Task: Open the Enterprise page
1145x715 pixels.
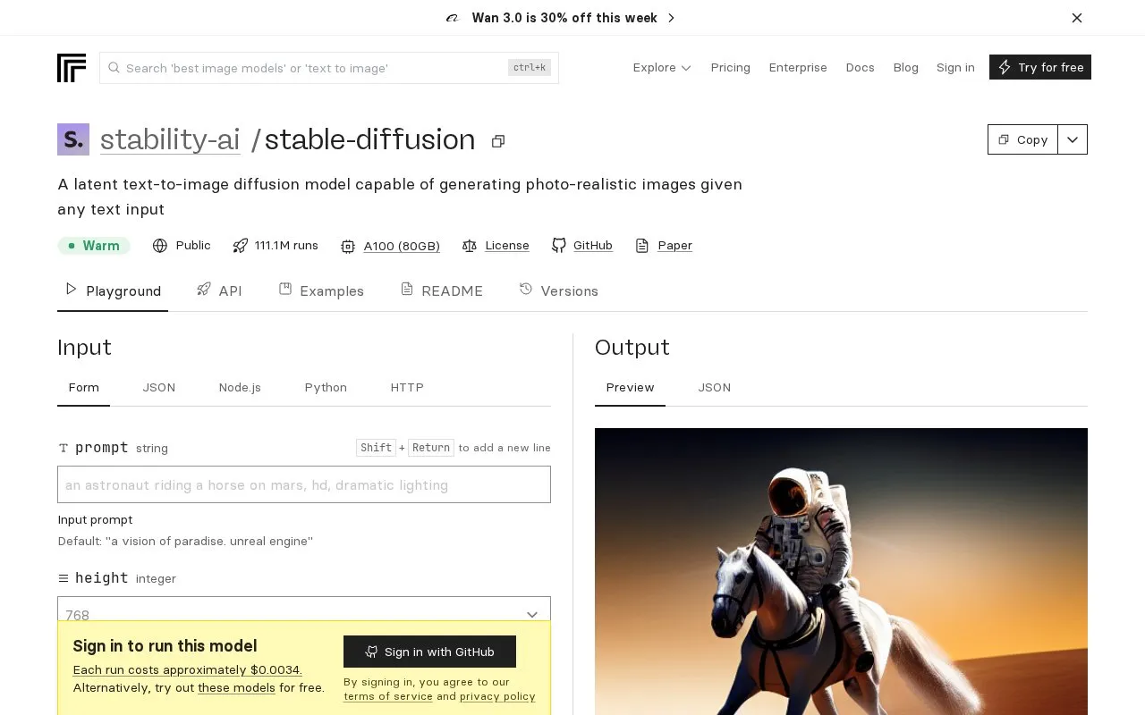Action: click(x=798, y=68)
